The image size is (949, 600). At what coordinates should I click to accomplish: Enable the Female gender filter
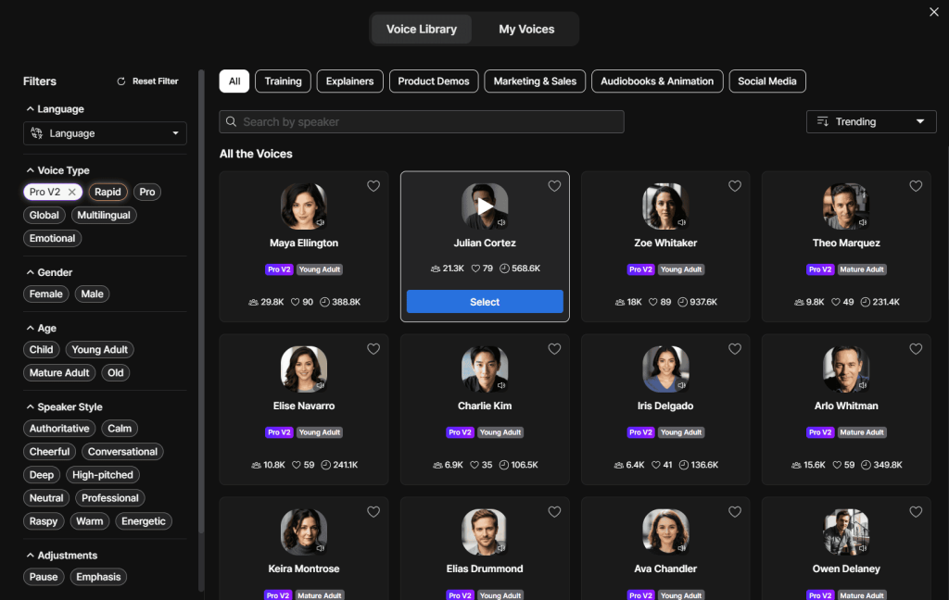pos(45,294)
